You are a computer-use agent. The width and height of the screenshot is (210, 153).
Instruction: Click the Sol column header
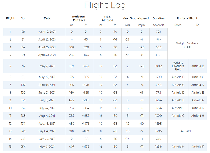coord(23,18)
